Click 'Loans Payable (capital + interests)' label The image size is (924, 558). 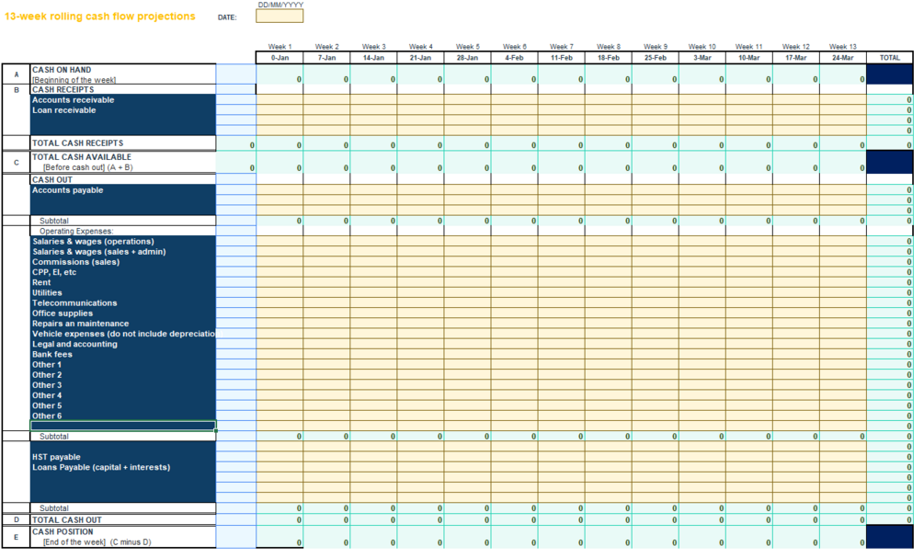click(101, 467)
